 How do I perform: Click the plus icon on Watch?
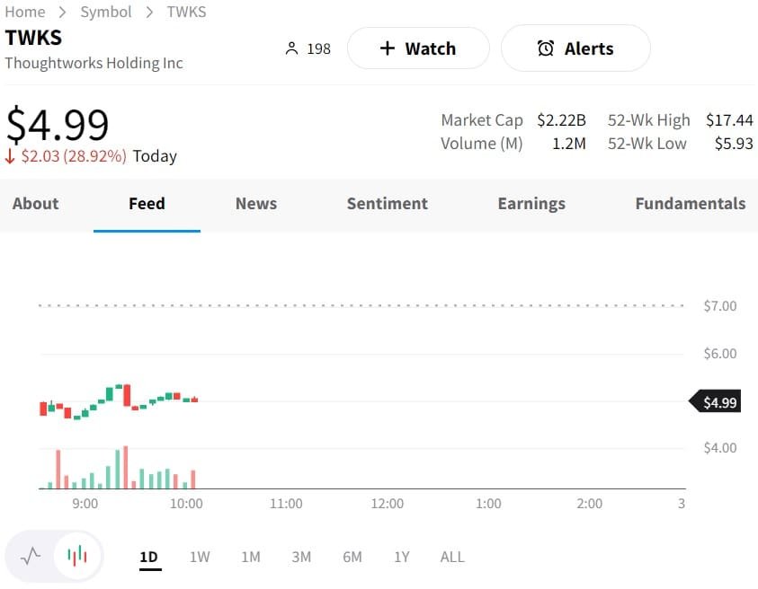tap(388, 48)
